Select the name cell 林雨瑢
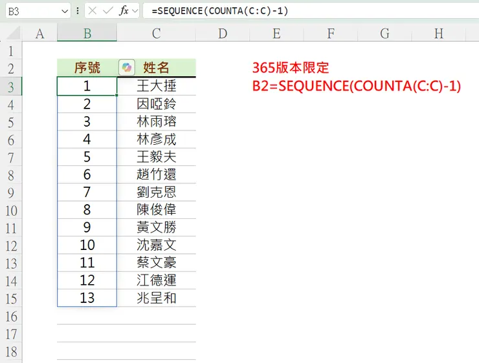The width and height of the screenshot is (479, 363). point(156,122)
